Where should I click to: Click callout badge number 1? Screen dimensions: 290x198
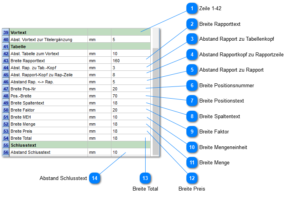(192, 8)
